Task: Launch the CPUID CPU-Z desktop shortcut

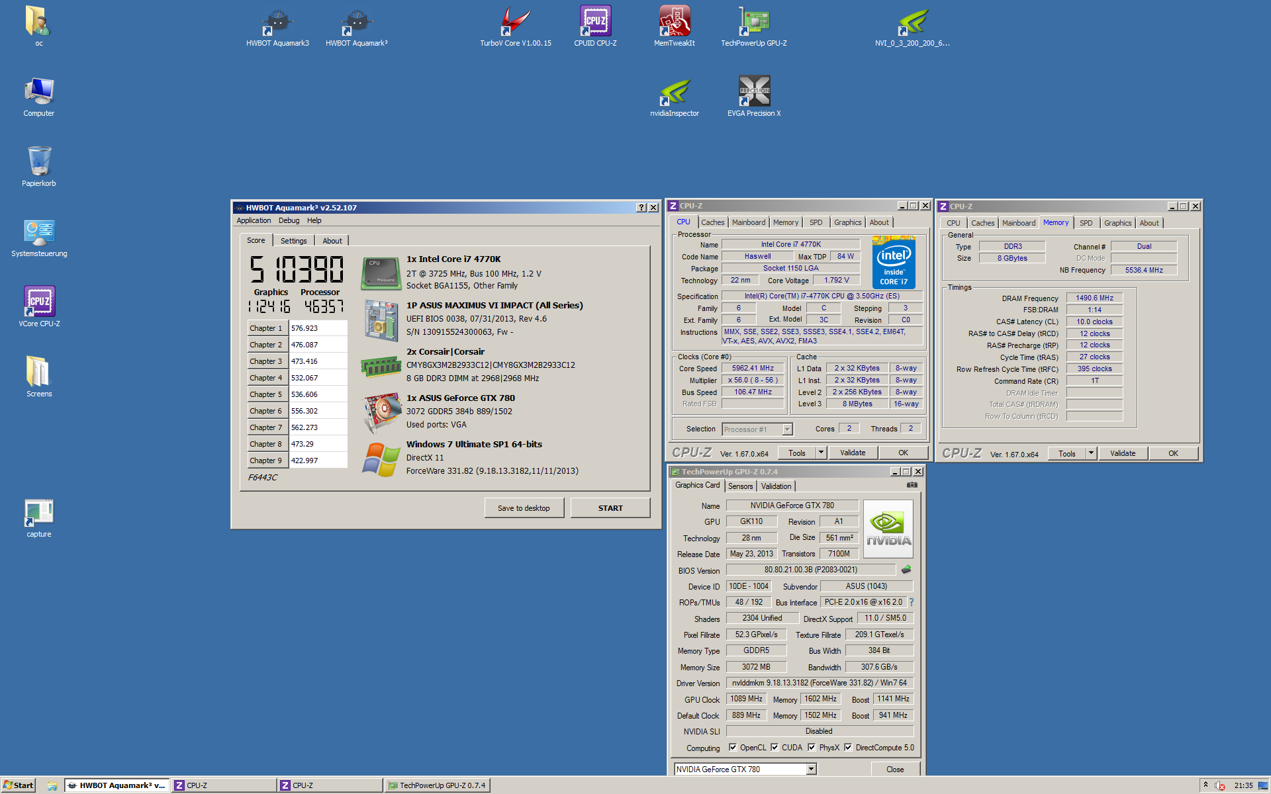Action: (595, 26)
